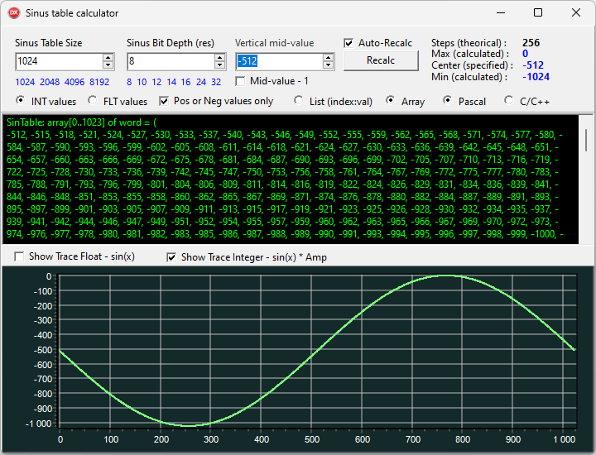Choose bit depth preset 12

[156, 82]
